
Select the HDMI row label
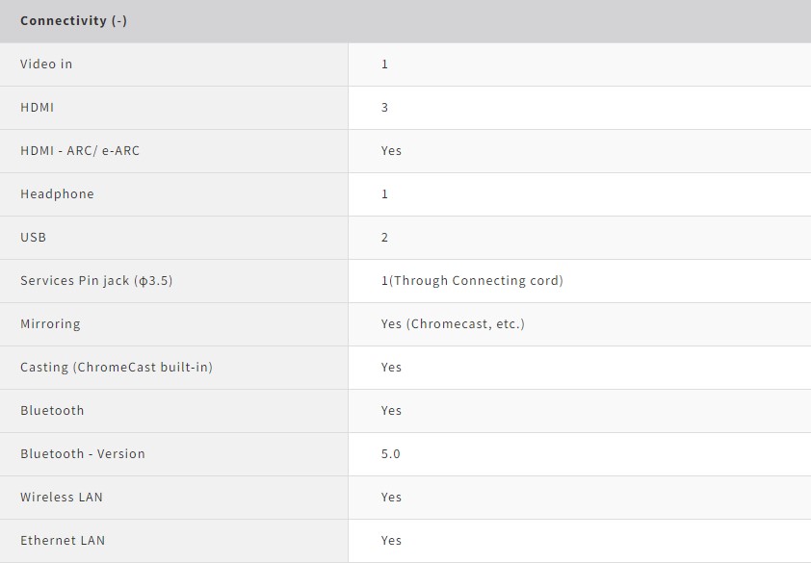click(x=38, y=108)
